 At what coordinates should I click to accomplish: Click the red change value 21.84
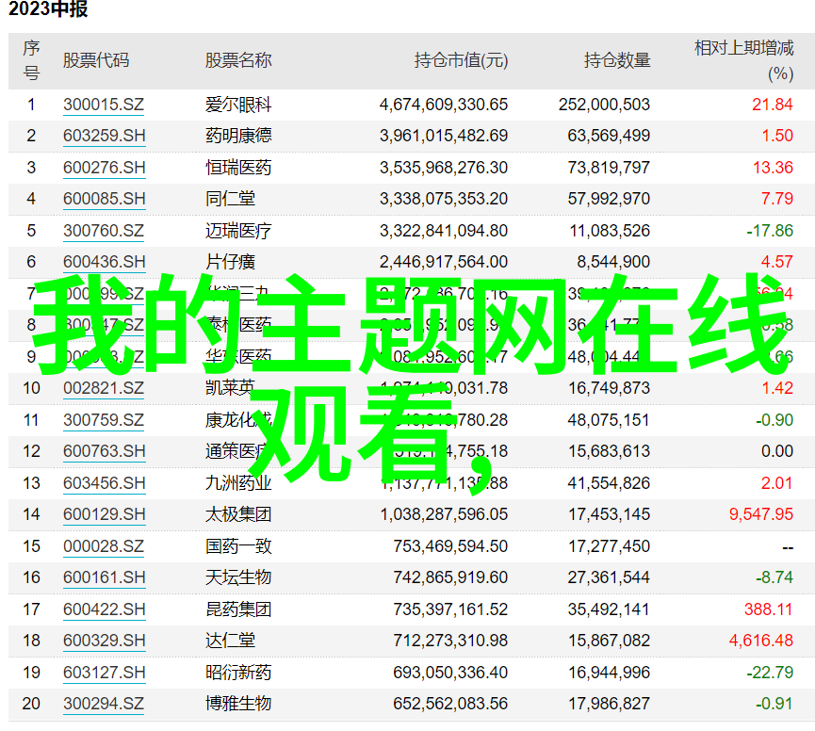click(773, 105)
